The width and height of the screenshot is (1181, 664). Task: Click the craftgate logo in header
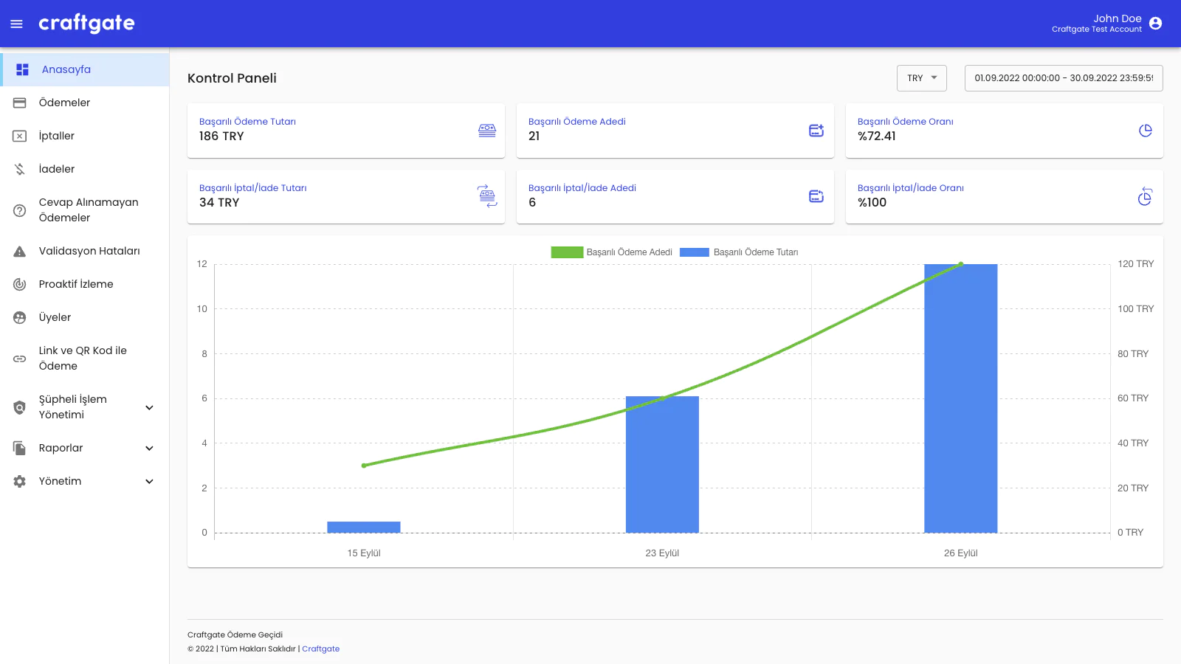coord(86,24)
